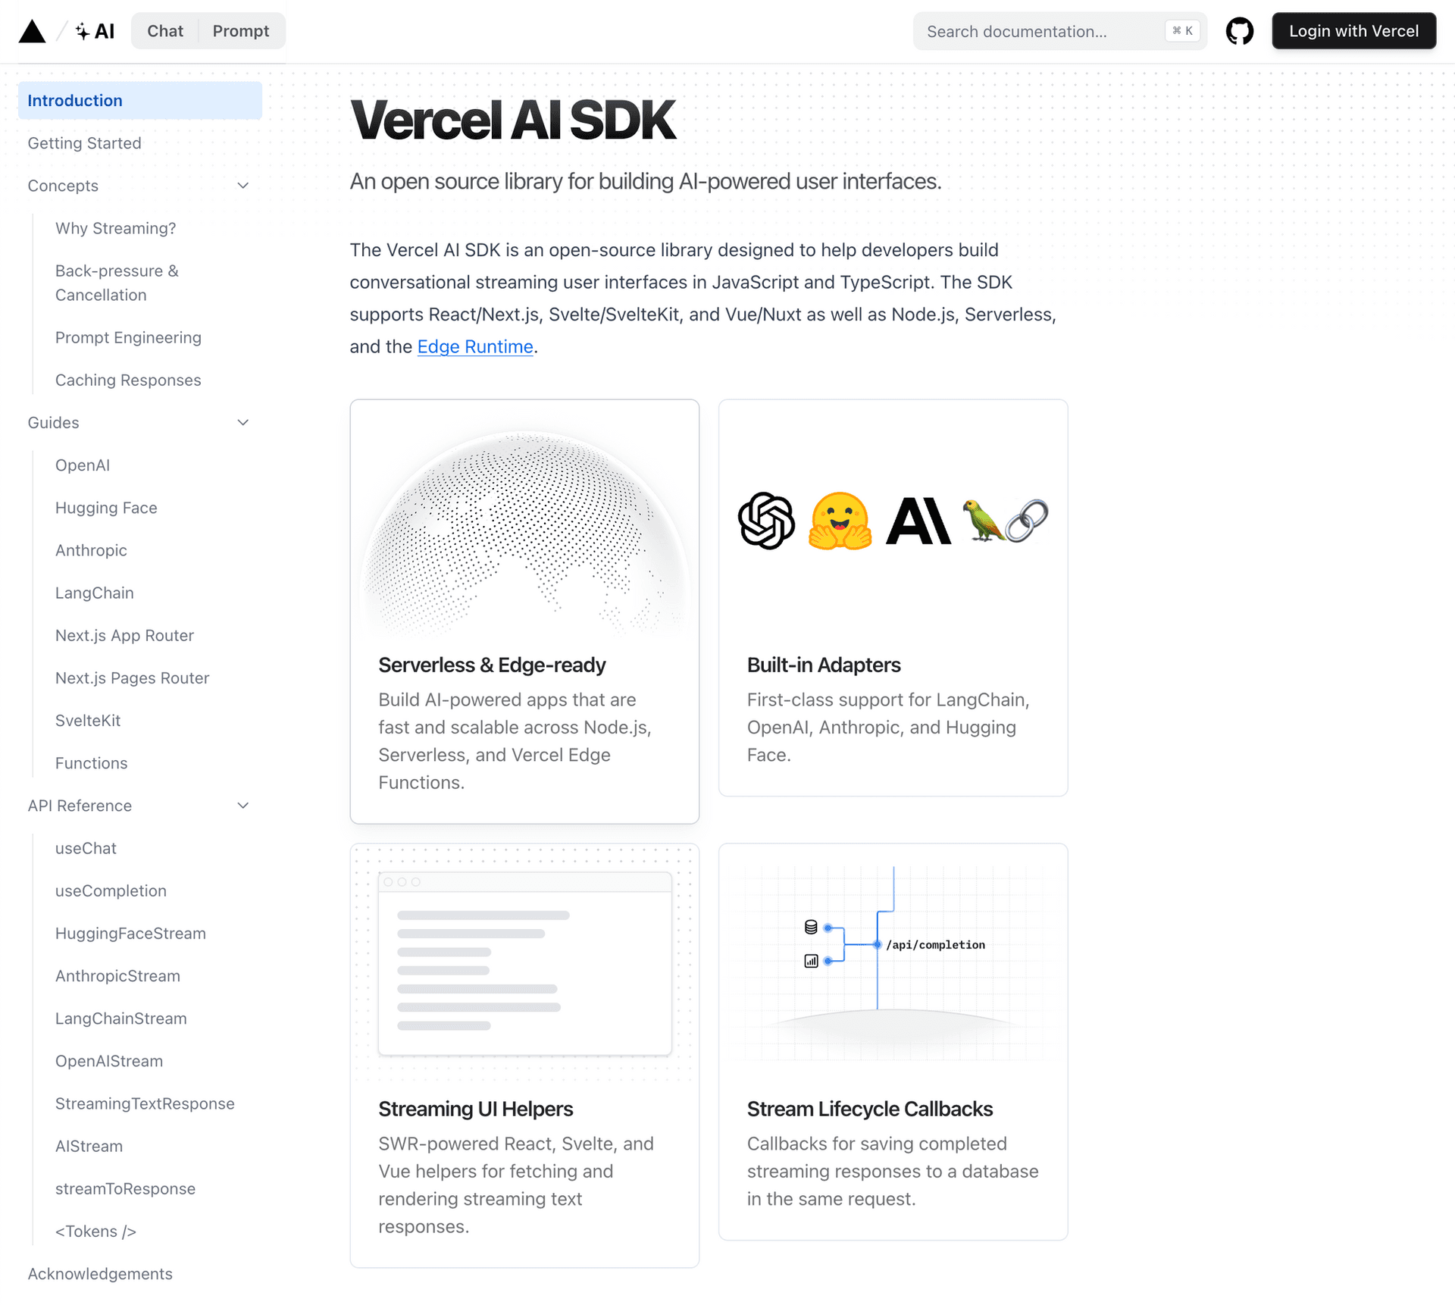This screenshot has height=1305, width=1455.
Task: Open the Edge Runtime link
Action: pyautogui.click(x=475, y=346)
